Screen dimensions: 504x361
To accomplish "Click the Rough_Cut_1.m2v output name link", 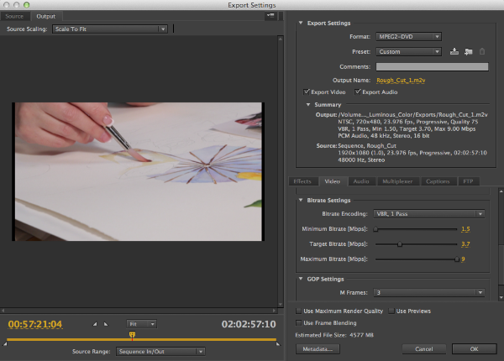I will click(401, 81).
